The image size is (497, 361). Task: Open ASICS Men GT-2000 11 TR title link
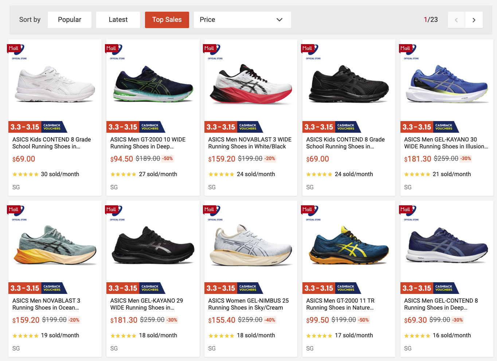(x=340, y=304)
